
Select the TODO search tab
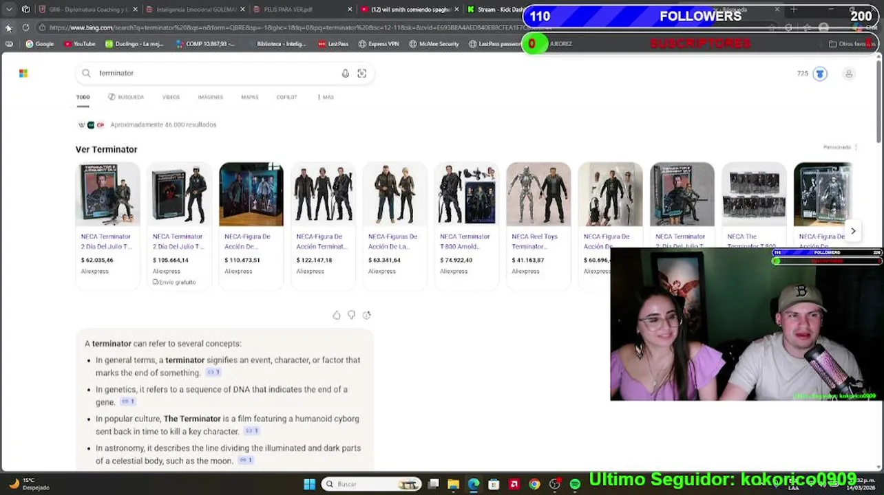[83, 98]
